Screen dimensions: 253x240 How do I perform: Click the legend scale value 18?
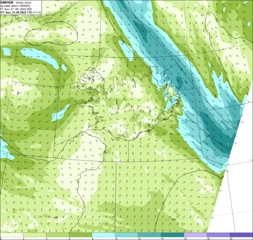click(208, 238)
